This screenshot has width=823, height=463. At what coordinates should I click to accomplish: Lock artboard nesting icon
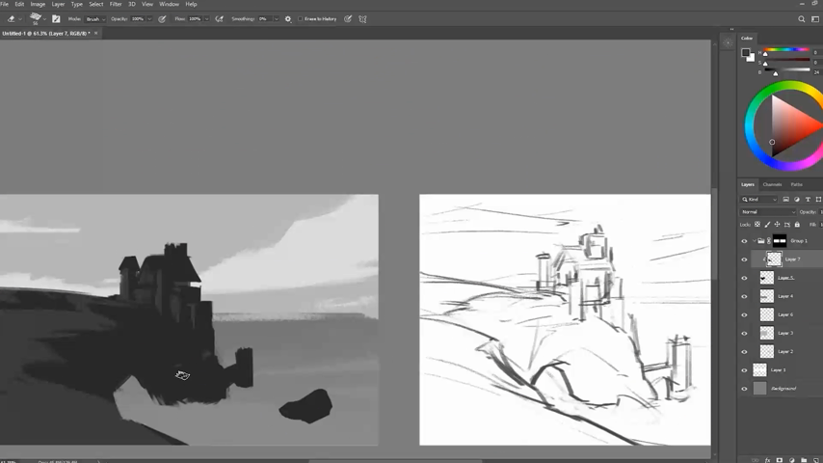[786, 225]
